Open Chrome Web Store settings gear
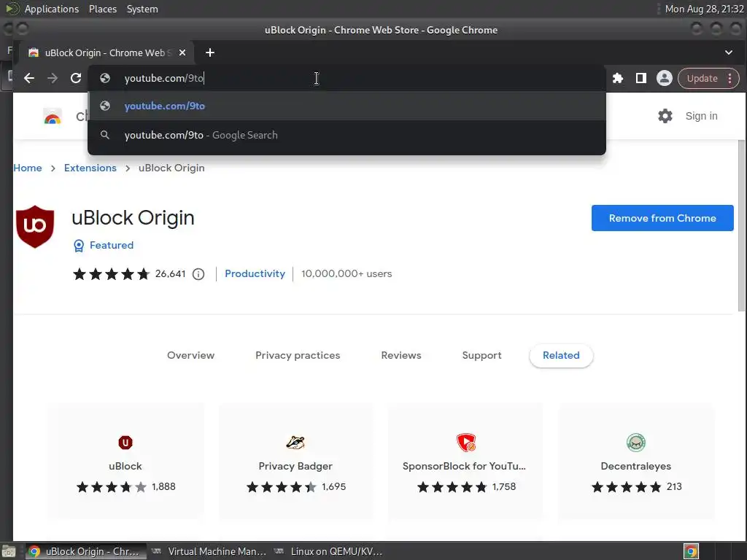The image size is (747, 560). pyautogui.click(x=665, y=116)
